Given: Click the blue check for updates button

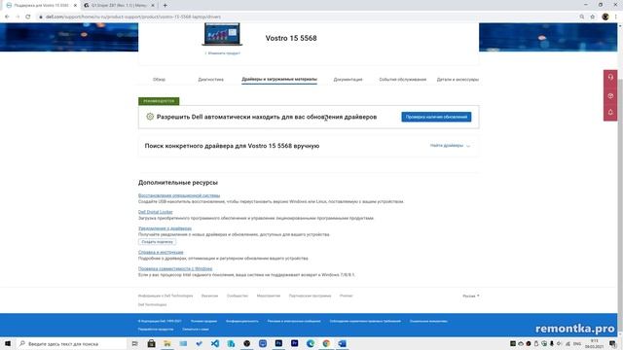Looking at the screenshot, I should coord(436,117).
